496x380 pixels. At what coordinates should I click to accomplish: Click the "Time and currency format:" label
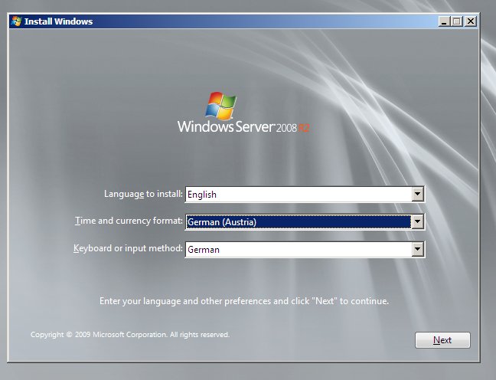point(129,221)
